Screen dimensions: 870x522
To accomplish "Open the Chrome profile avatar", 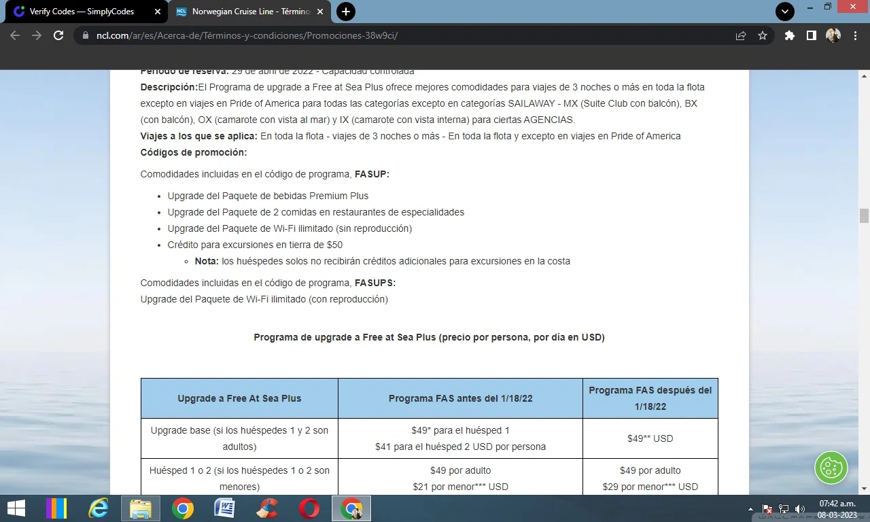I will [x=833, y=35].
